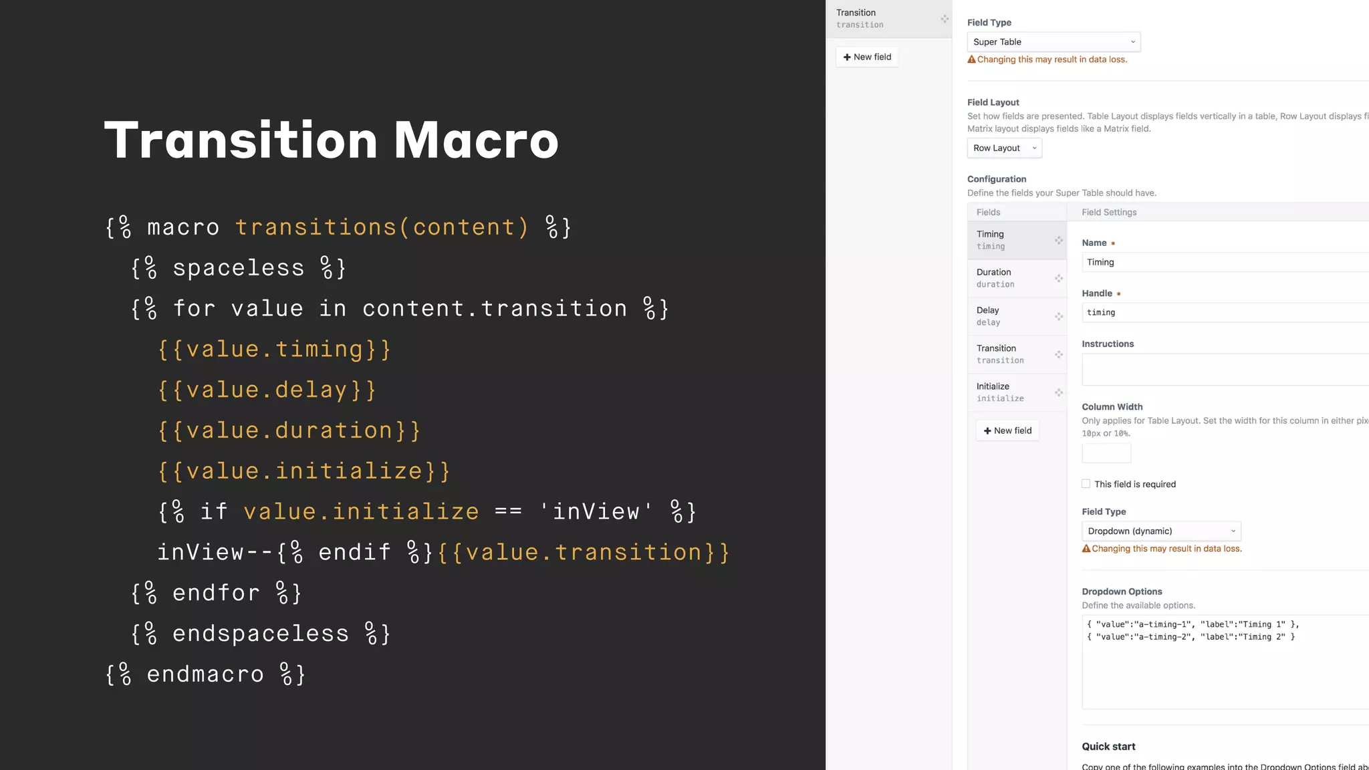Click the 'Transition Macro' slide title

coord(332,140)
